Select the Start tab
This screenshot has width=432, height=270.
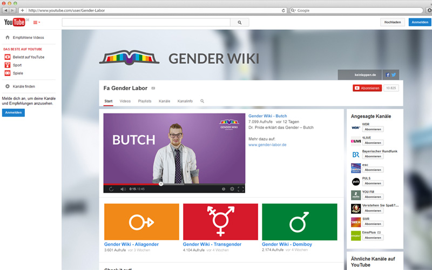(109, 101)
